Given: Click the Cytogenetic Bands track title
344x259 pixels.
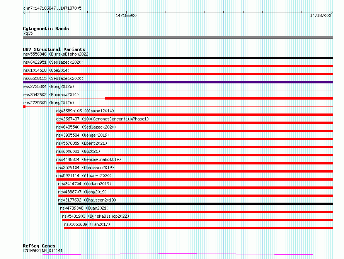Looking at the screenshot, I should click(x=46, y=29).
